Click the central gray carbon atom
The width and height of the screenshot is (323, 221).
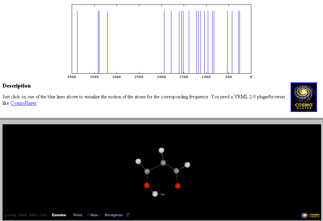pos(163,163)
